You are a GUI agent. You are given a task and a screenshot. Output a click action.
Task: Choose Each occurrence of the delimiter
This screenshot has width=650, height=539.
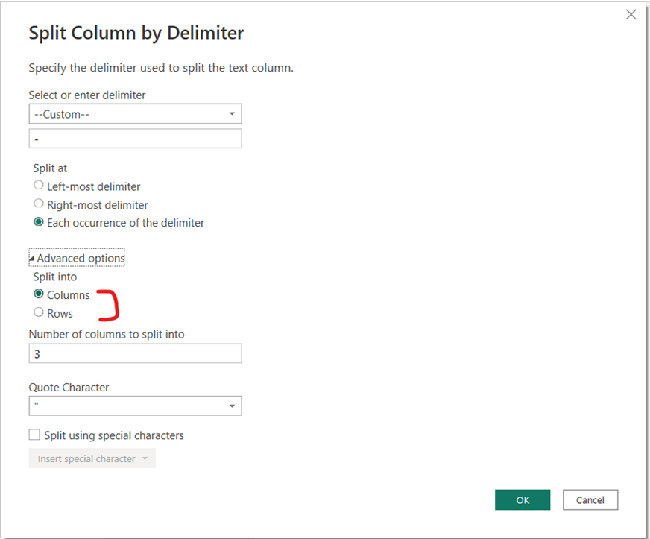point(38,222)
